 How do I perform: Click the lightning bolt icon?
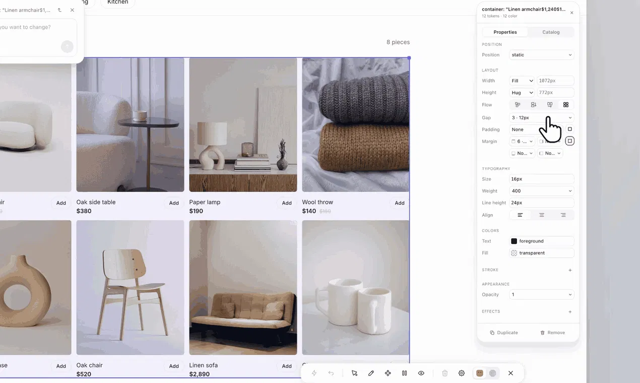point(314,373)
